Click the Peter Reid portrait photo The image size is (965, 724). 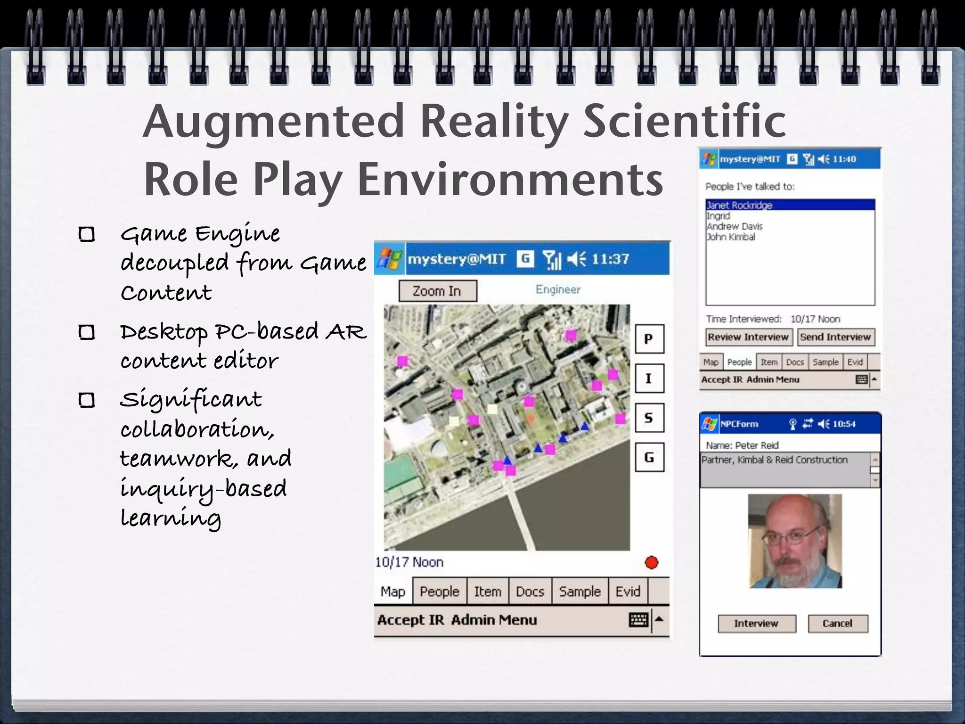click(794, 541)
